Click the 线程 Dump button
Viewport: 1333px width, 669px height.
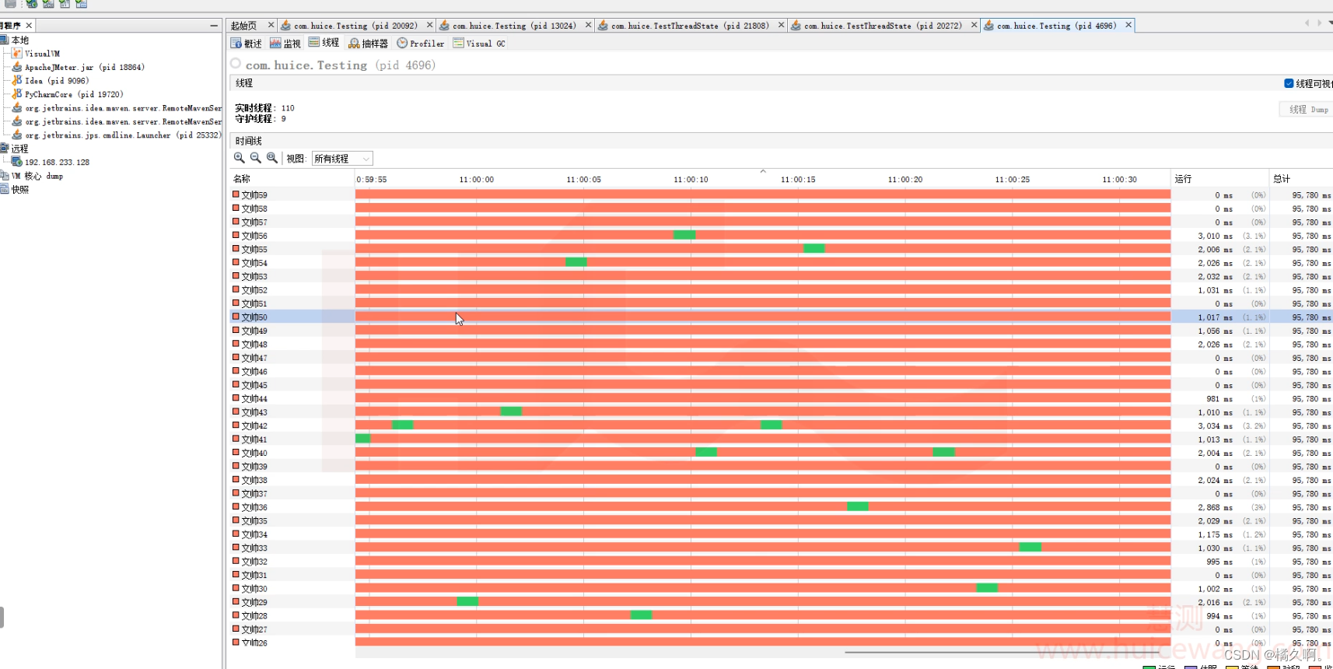[x=1308, y=110]
